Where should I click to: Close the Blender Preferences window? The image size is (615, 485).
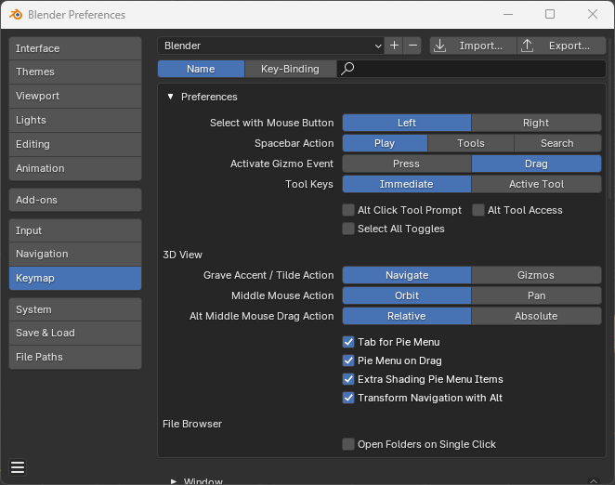(x=593, y=15)
